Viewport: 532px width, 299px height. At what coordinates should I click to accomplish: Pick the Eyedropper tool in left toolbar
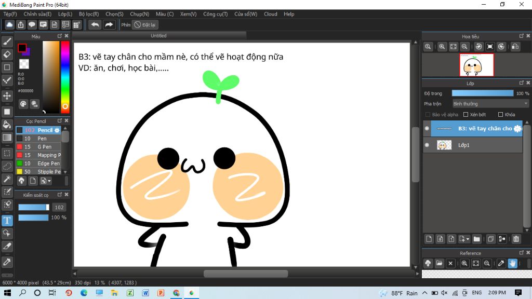pyautogui.click(x=7, y=262)
